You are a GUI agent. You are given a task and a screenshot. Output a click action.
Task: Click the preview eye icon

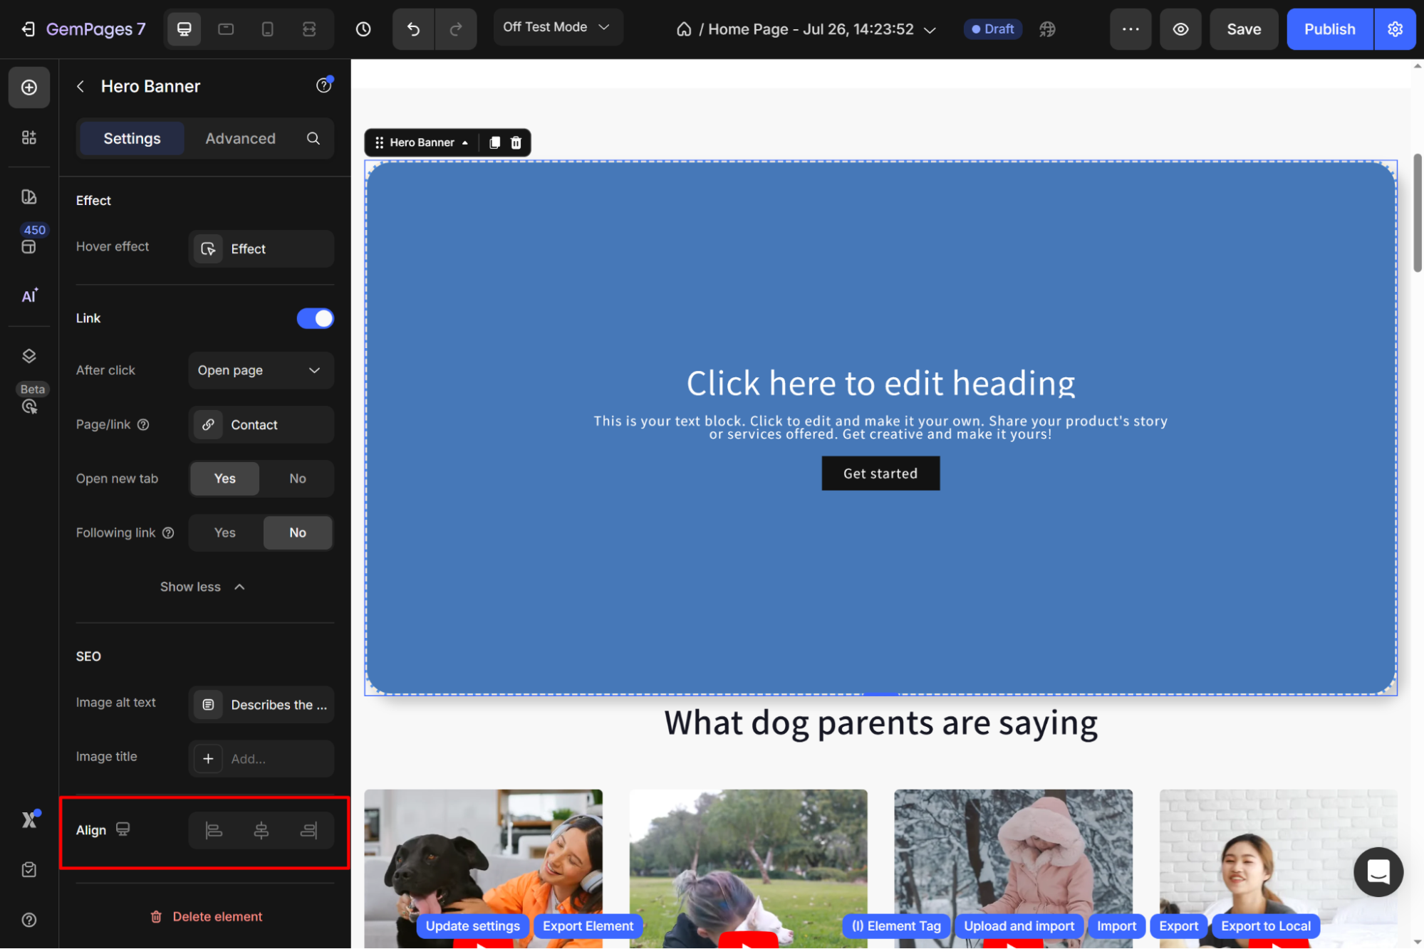(1180, 29)
